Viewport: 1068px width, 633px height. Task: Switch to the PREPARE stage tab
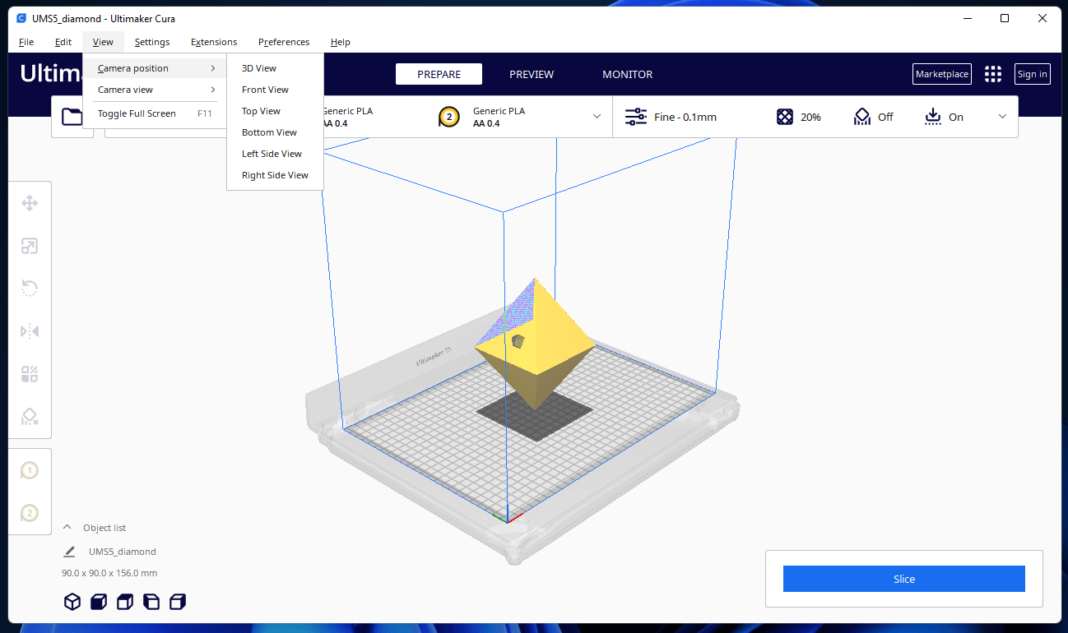pyautogui.click(x=439, y=74)
